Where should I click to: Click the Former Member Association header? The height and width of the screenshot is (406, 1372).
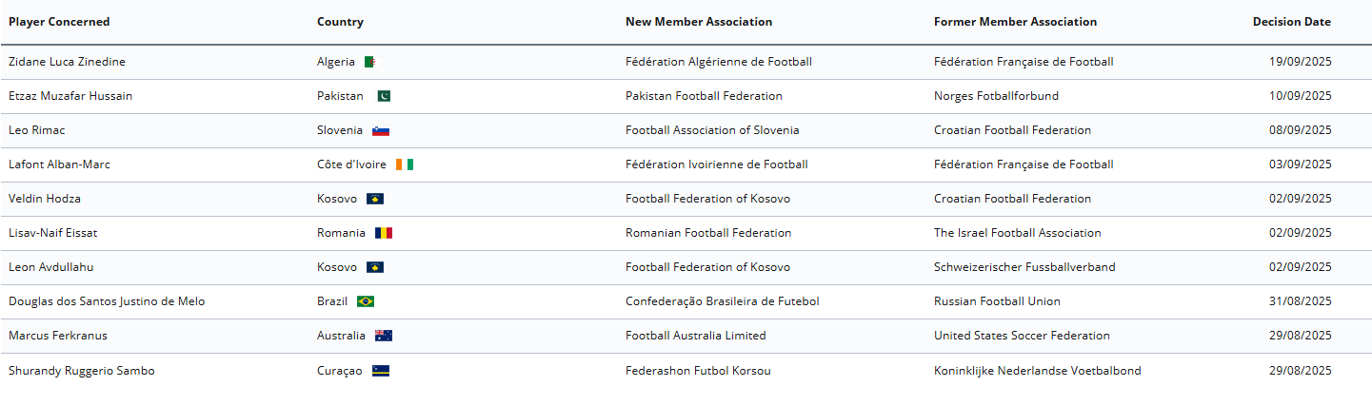pyautogui.click(x=1015, y=22)
